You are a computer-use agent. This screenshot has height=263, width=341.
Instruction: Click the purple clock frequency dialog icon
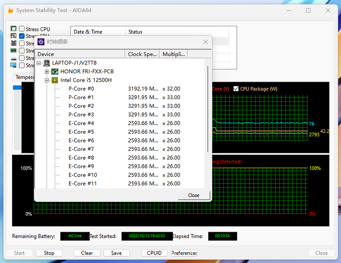coord(41,42)
